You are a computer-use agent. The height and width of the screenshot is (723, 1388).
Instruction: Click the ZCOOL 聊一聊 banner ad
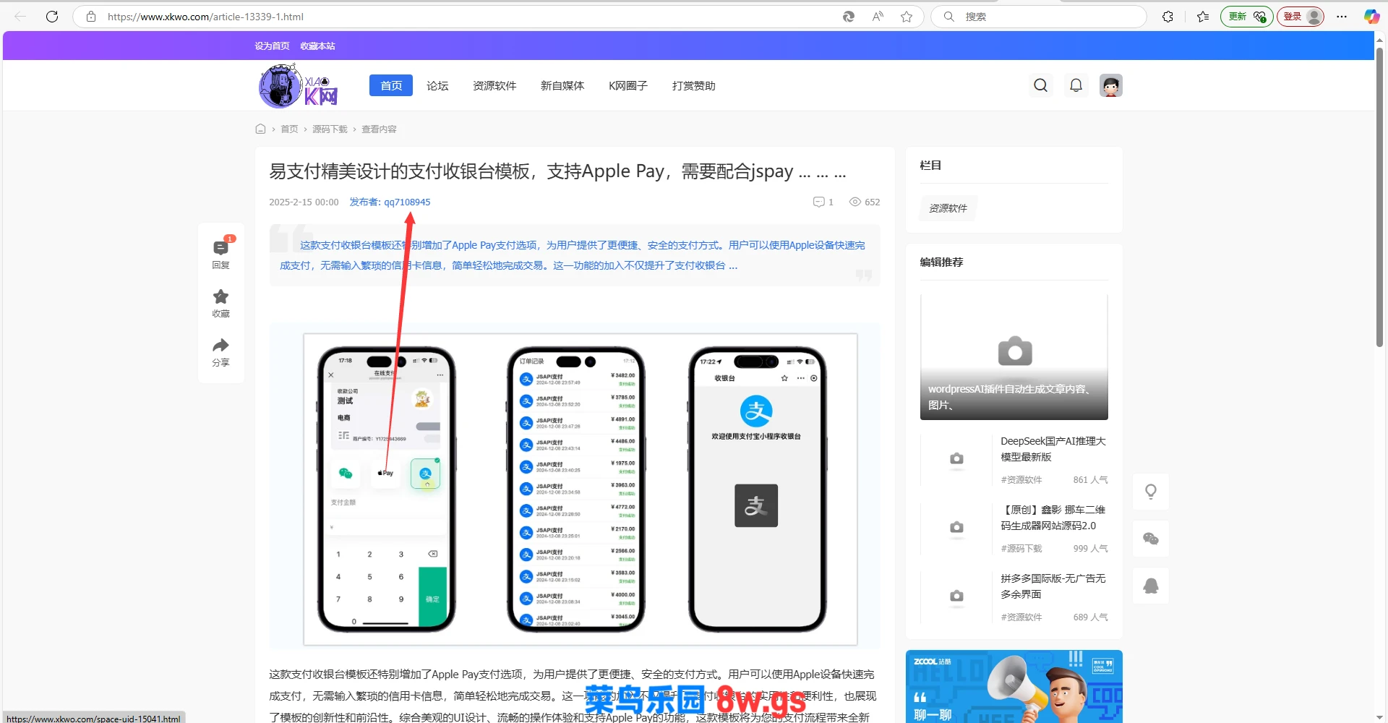(x=1014, y=686)
